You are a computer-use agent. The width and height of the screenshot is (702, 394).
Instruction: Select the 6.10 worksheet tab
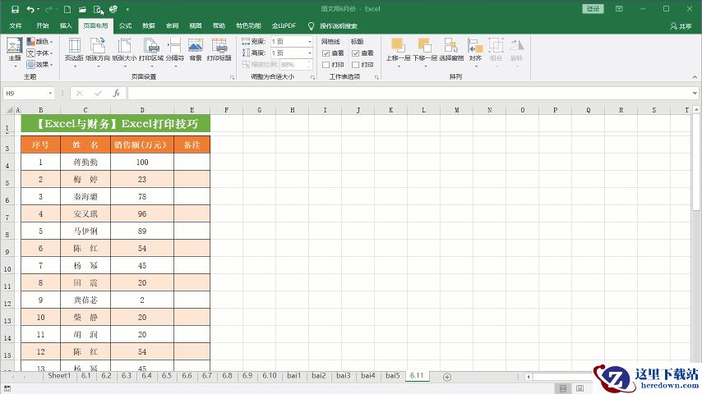coord(270,376)
